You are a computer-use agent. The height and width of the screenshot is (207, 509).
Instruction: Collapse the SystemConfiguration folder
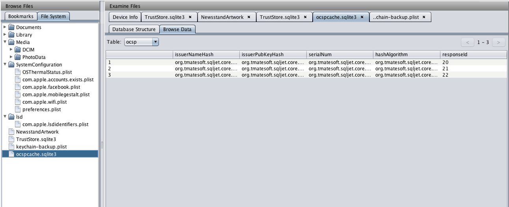(5, 65)
